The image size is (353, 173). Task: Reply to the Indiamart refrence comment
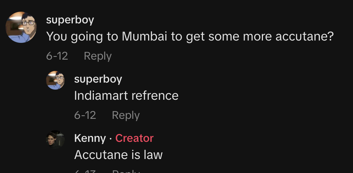126,115
